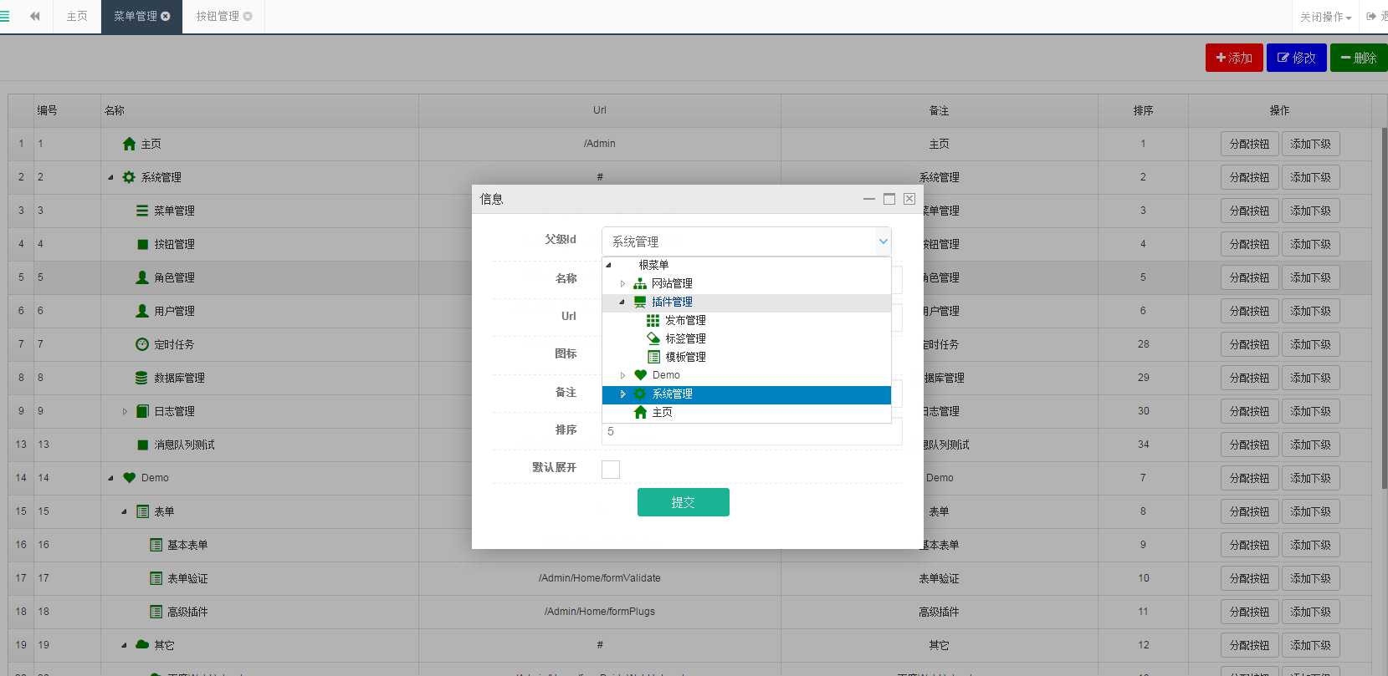Collapse the 根菜单 node in dropdown tree
The image size is (1388, 676).
click(x=609, y=265)
